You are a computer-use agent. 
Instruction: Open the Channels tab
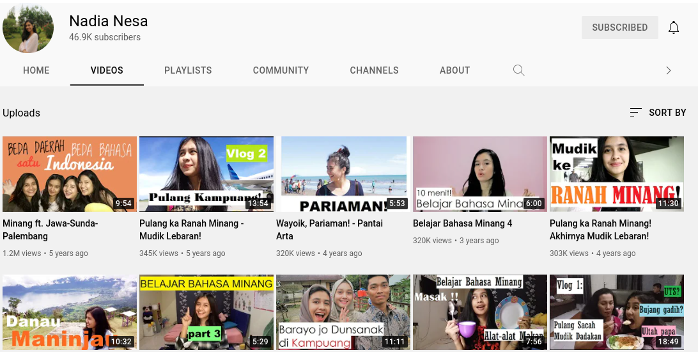(x=374, y=70)
